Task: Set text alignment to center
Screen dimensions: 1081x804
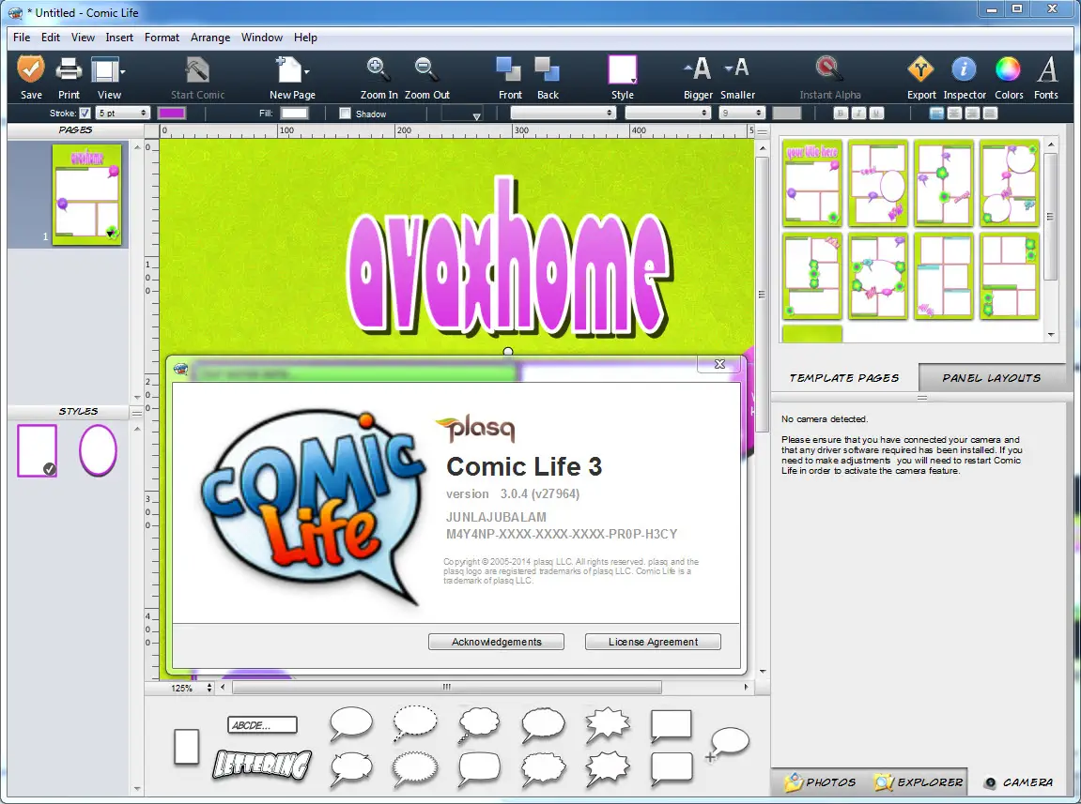Action: [954, 114]
